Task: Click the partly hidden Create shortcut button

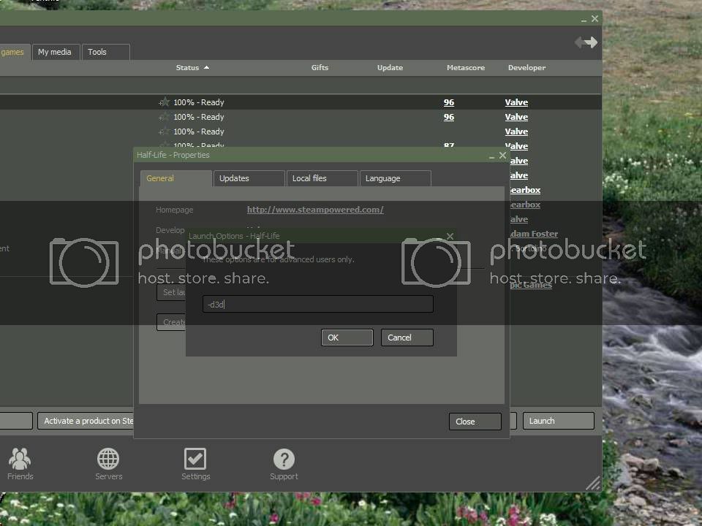Action: click(x=171, y=322)
